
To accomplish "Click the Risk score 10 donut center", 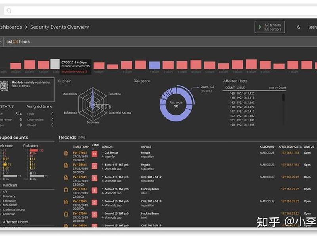I will tap(176, 104).
